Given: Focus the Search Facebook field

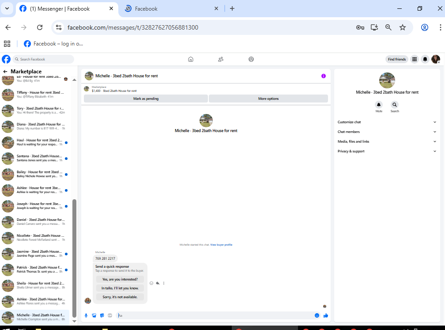Looking at the screenshot, I should click(x=43, y=59).
